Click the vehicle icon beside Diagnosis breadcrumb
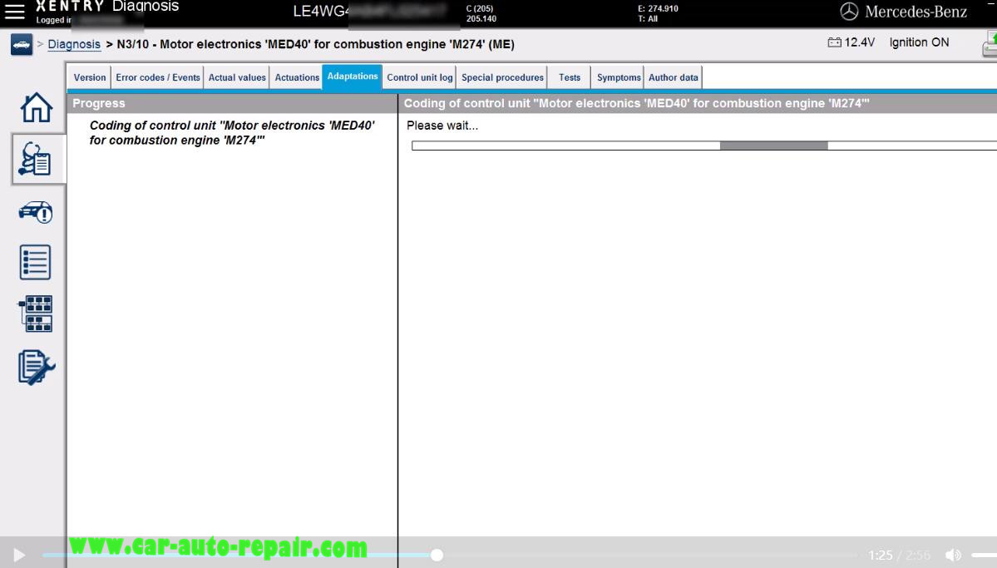The image size is (997, 568). [x=22, y=45]
